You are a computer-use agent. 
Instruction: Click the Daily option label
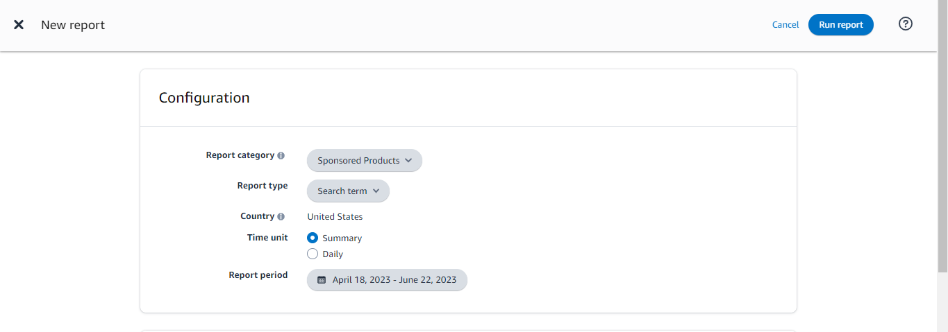tap(333, 254)
